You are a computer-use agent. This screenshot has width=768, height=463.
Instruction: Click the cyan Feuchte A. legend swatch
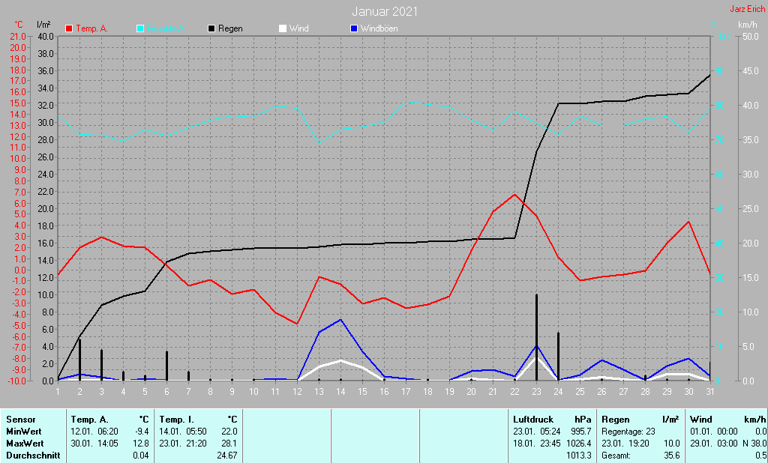[x=140, y=29]
